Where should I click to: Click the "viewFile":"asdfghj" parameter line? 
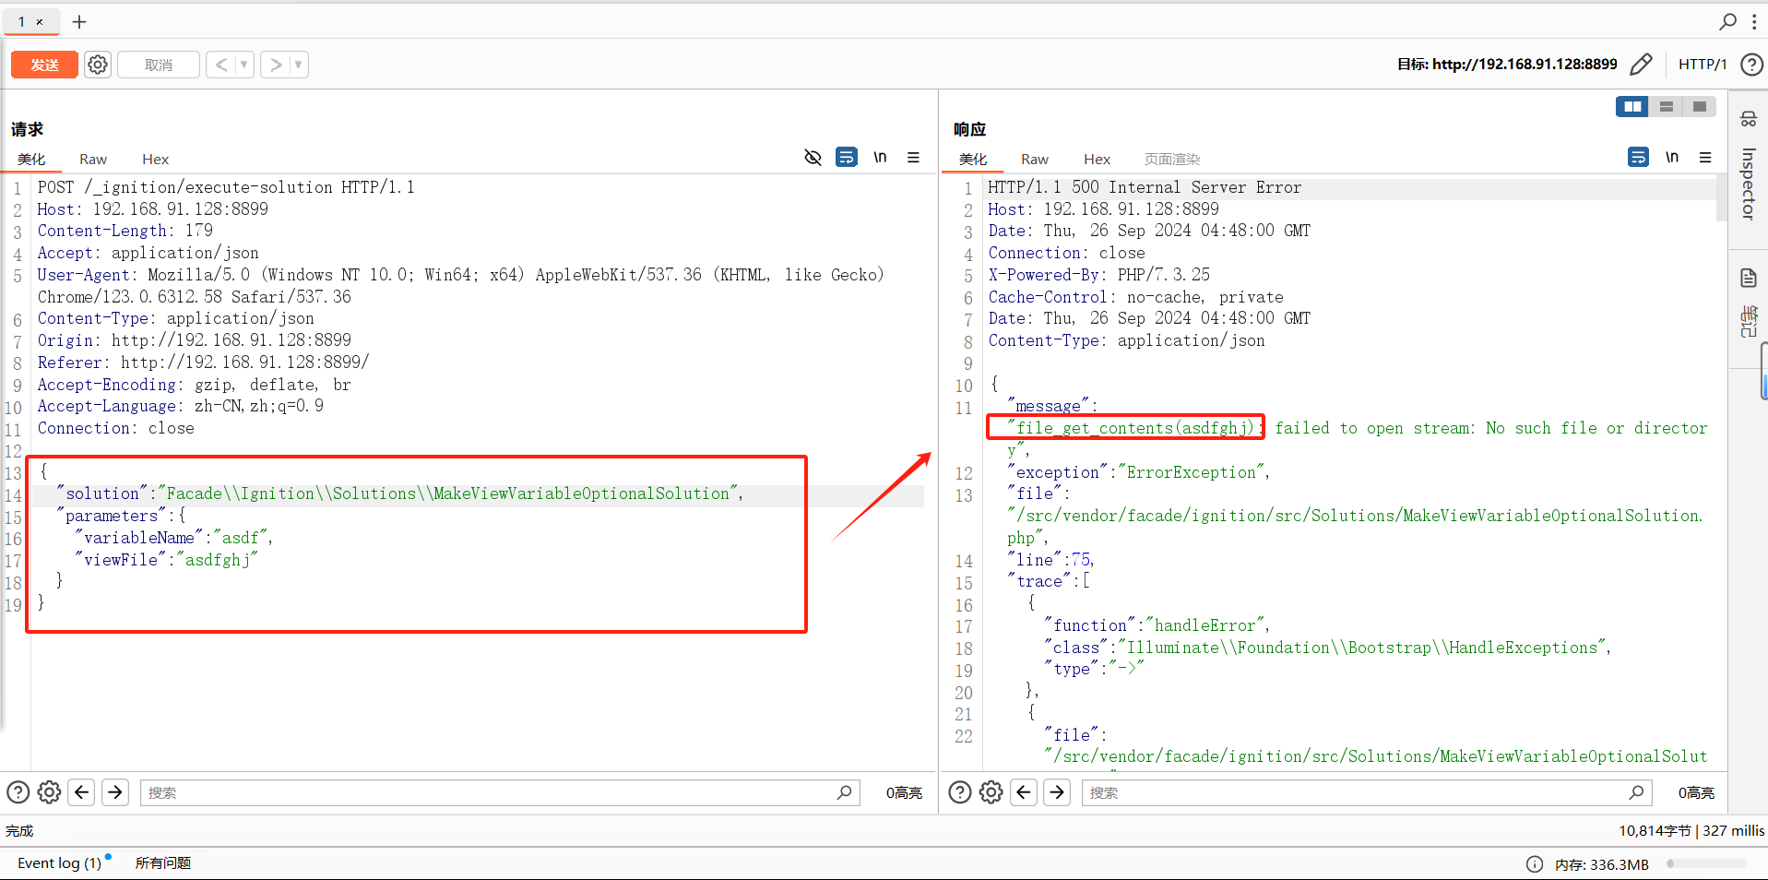click(166, 560)
